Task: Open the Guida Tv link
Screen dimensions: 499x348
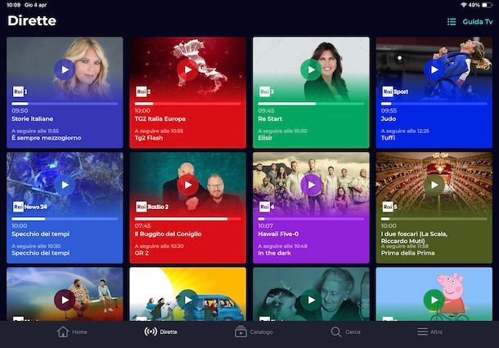Action: coord(478,21)
